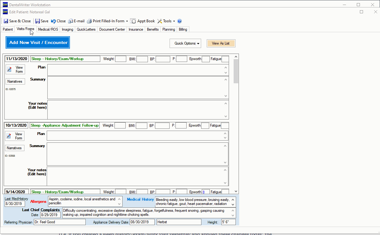
Task: Click the blue Medical History label
Action: pyautogui.click(x=140, y=199)
